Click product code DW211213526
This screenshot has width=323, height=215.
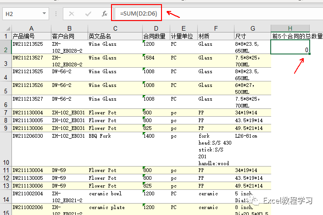coord(31,88)
